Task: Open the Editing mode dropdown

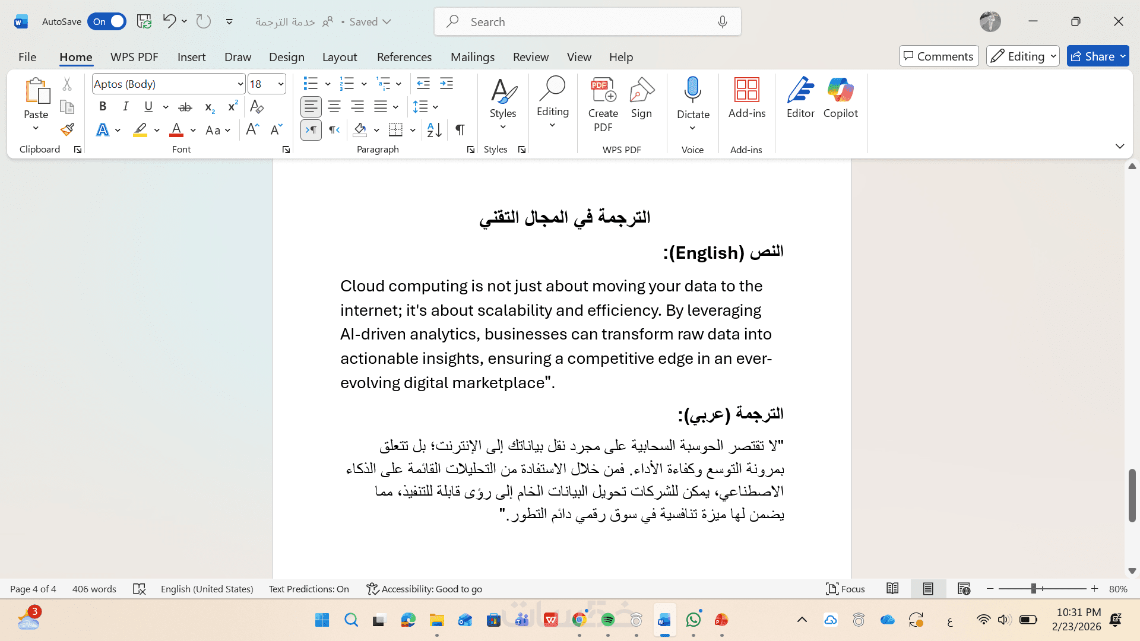Action: 1022,56
